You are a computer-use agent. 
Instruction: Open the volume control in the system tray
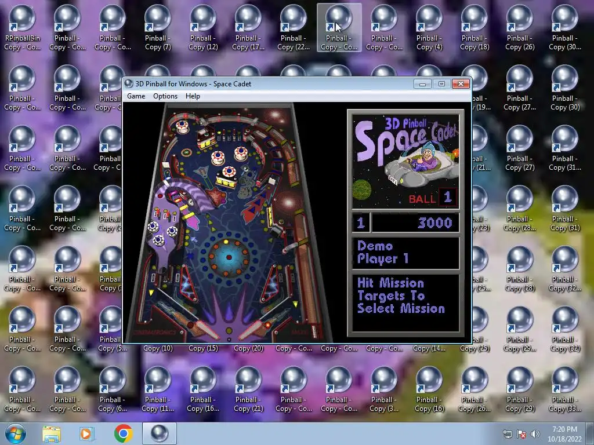[x=535, y=434]
